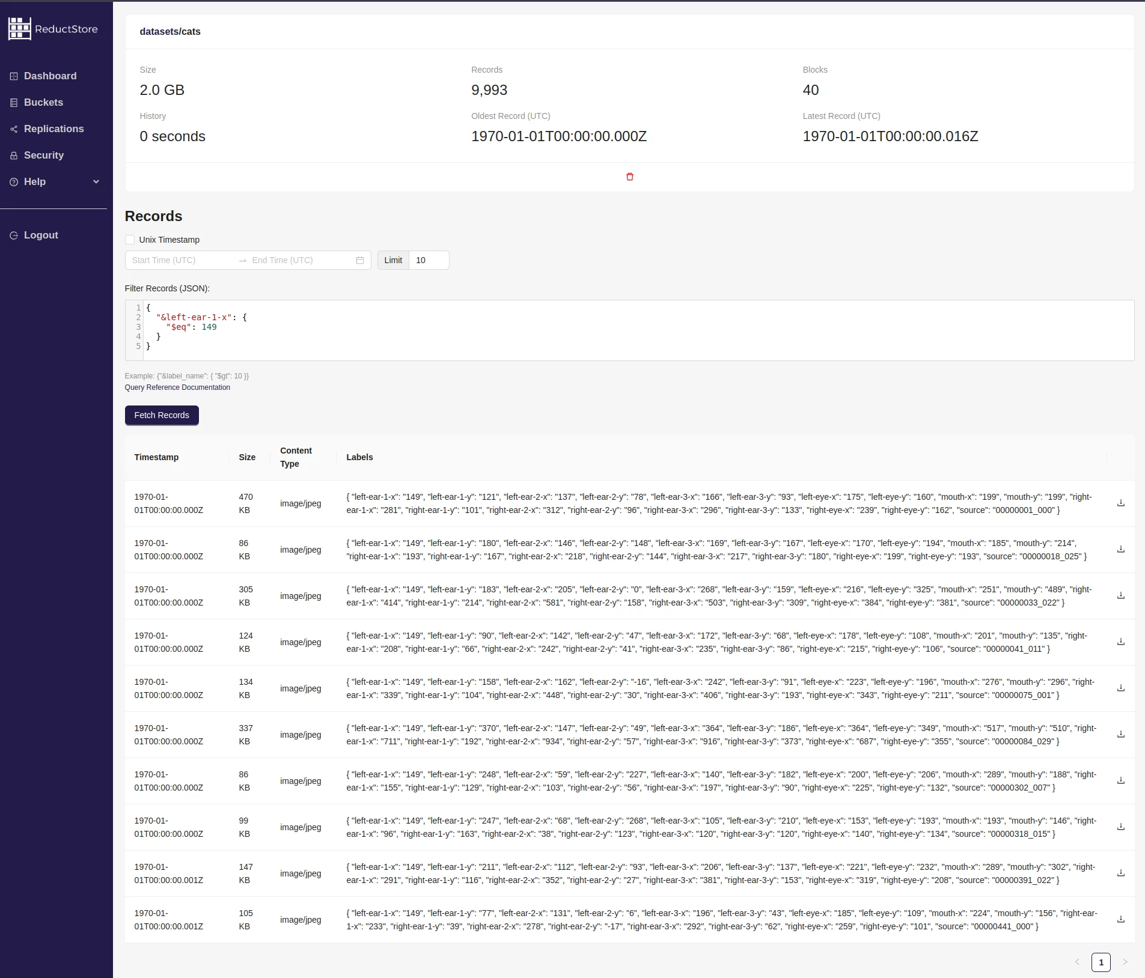Open the End Time calendar picker
This screenshot has height=978, width=1145.
(359, 260)
